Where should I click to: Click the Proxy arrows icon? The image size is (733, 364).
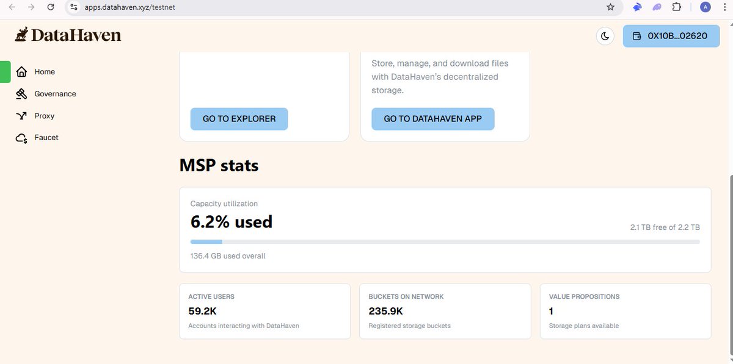click(21, 116)
